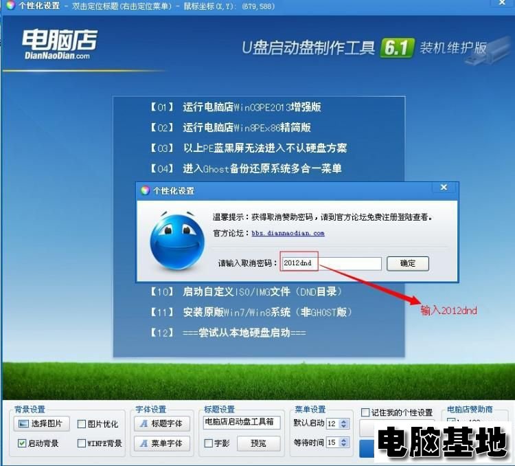Uncheck the 启动背景 checkbox
Screen dimensions: 515x466
click(22, 443)
